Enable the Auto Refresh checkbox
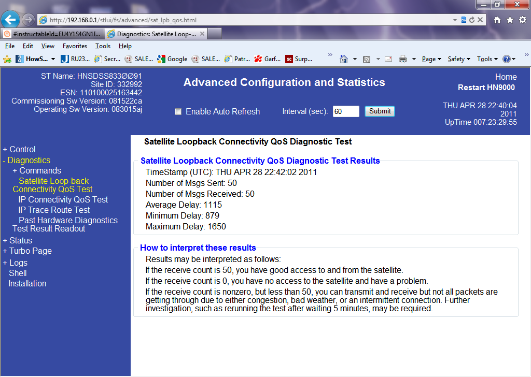Viewport: 531px width, 377px height. (178, 111)
